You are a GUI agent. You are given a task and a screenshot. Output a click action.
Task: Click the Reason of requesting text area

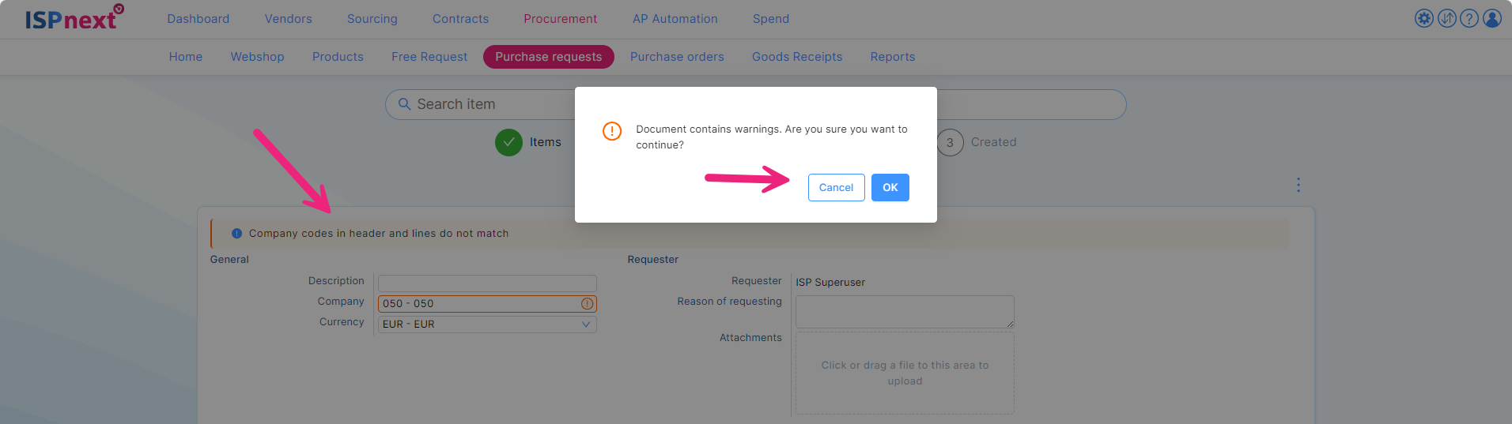(905, 312)
